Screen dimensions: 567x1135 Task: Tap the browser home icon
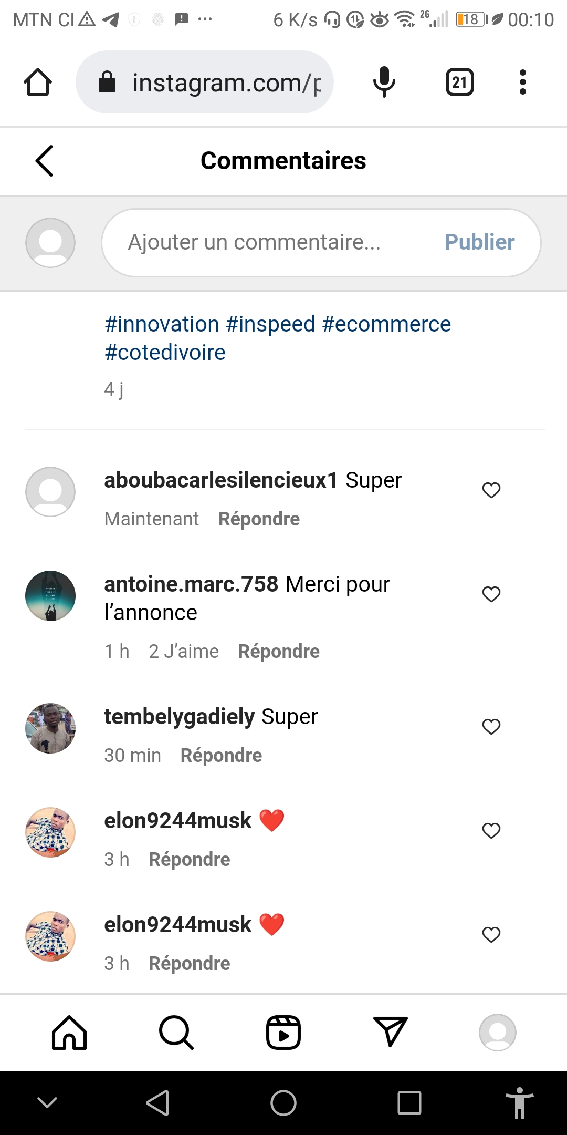pos(38,82)
